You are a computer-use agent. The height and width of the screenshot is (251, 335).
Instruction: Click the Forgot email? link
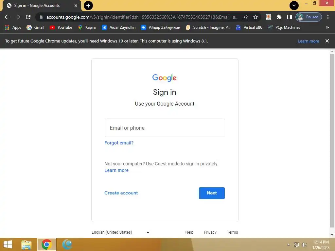(119, 143)
